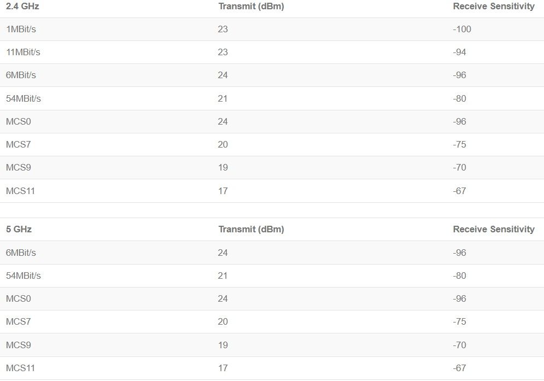Image resolution: width=544 pixels, height=381 pixels.
Task: Click transmit value 24 for 5 GHz 6MBit/s
Action: (x=223, y=253)
